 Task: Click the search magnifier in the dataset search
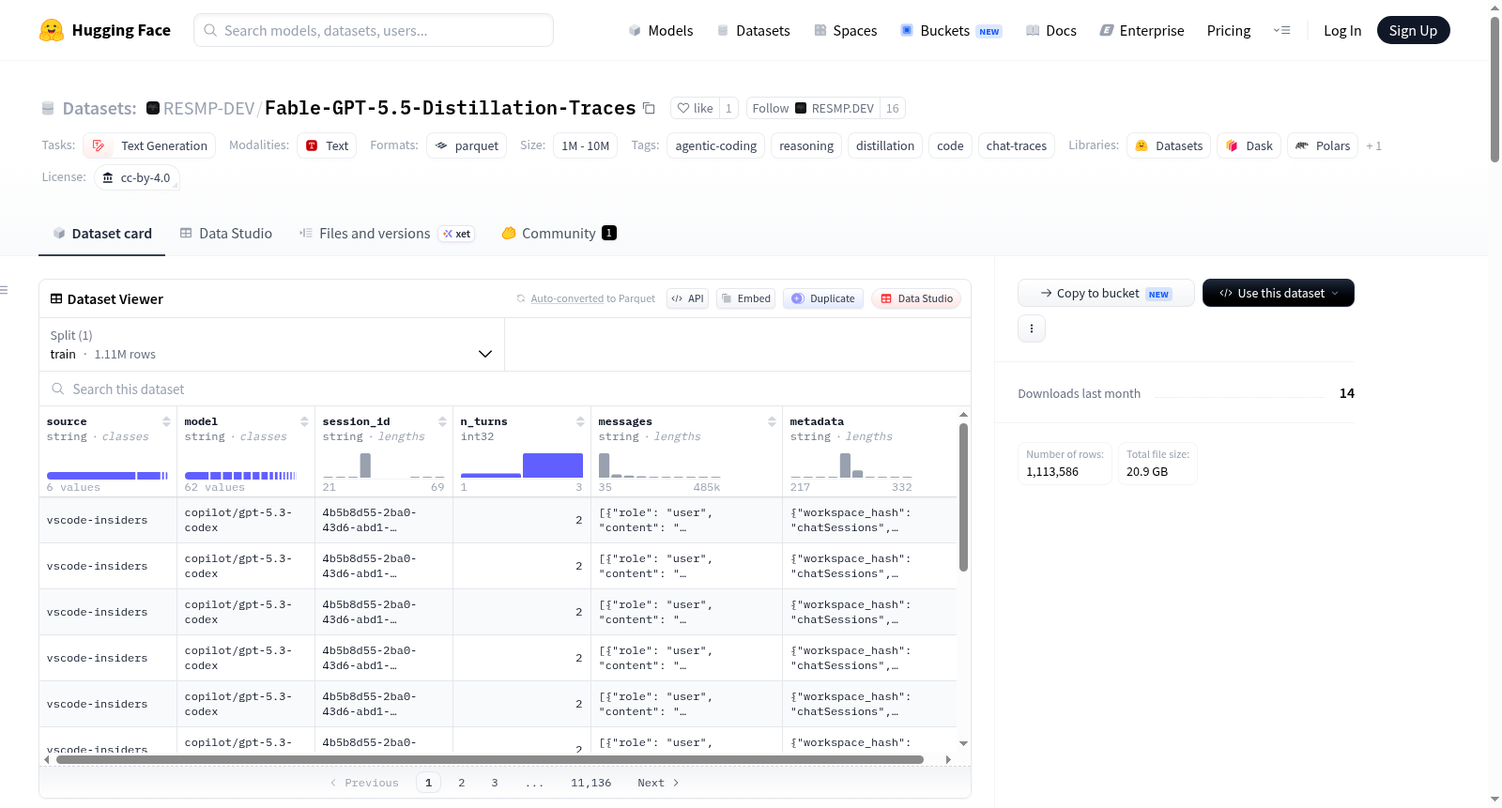click(58, 389)
